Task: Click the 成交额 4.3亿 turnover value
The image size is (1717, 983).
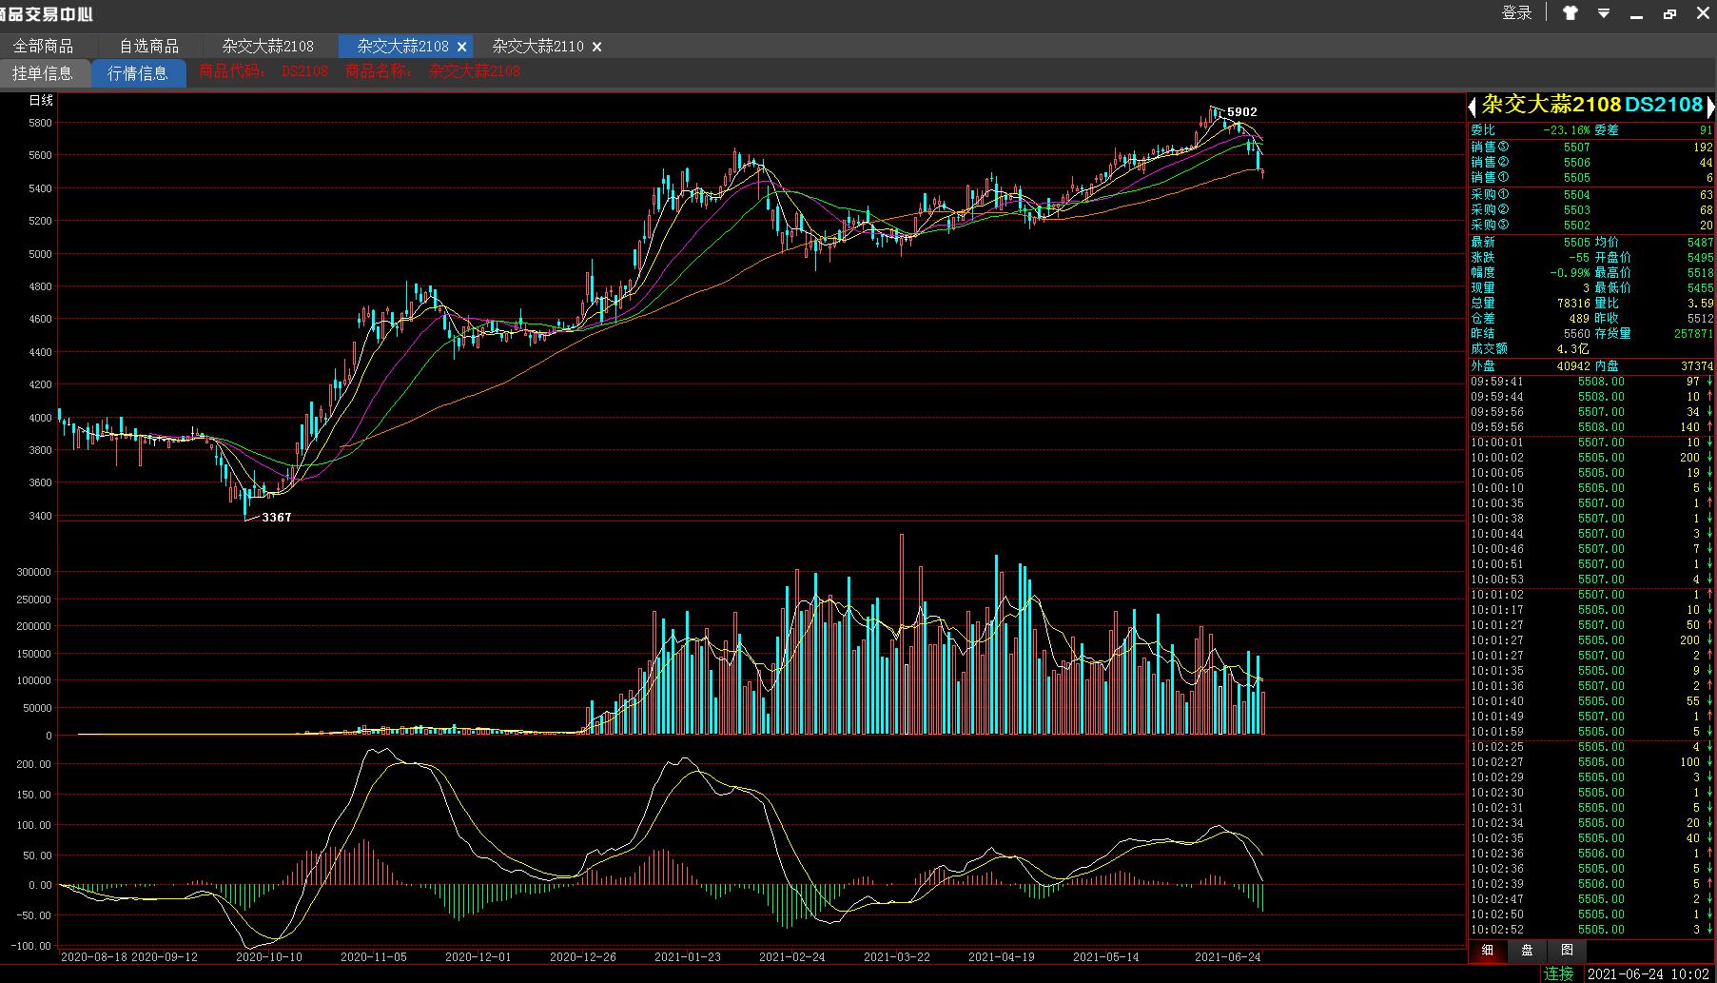Action: [x=1573, y=349]
